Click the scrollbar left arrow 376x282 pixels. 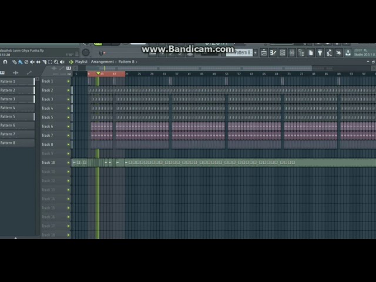pyautogui.click(x=76, y=68)
